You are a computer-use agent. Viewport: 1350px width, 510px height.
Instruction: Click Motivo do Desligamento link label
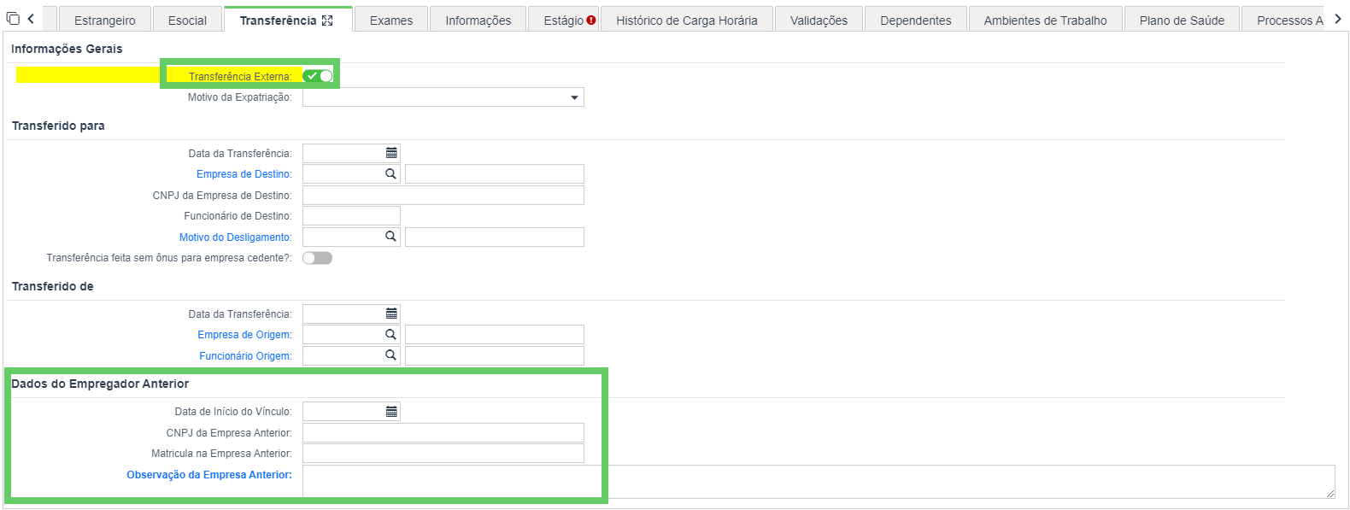pyautogui.click(x=236, y=237)
